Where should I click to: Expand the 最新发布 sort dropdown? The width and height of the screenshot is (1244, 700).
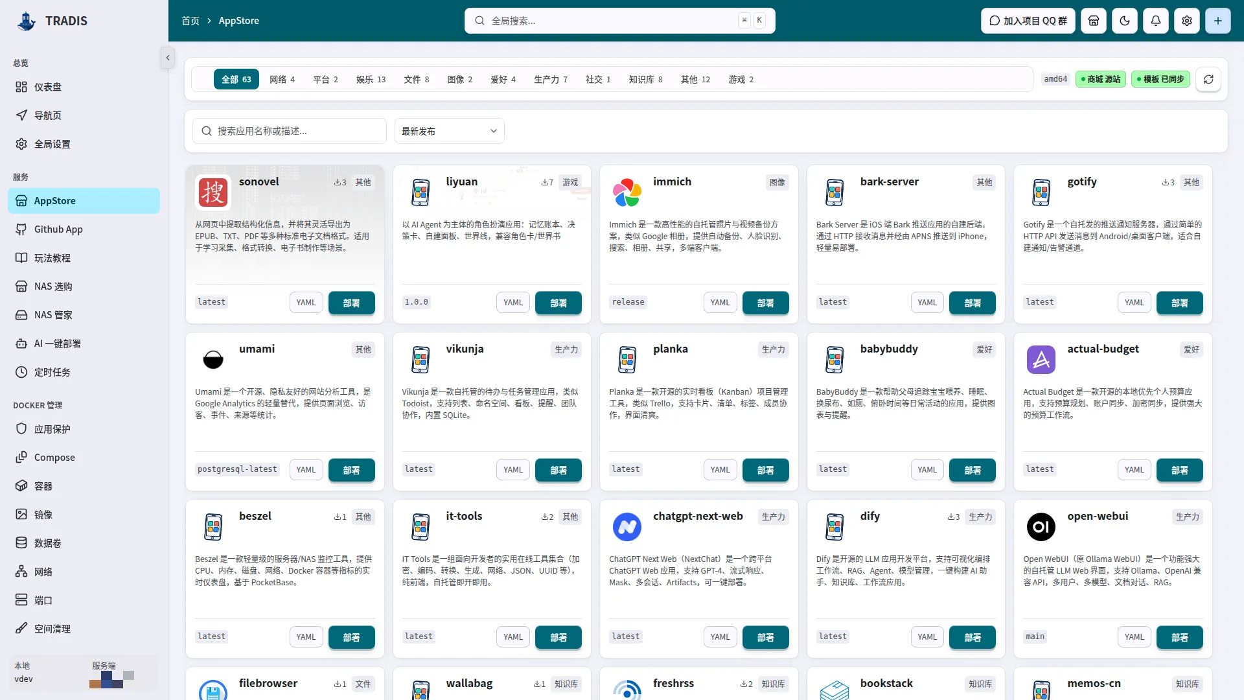(449, 131)
